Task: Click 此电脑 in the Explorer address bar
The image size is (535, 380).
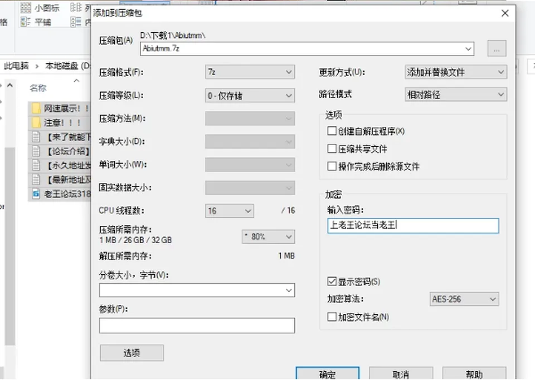Action: (x=16, y=66)
